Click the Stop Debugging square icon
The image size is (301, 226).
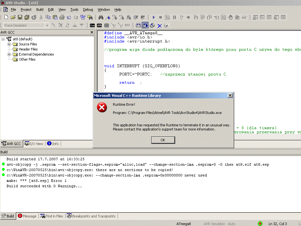[161, 17]
